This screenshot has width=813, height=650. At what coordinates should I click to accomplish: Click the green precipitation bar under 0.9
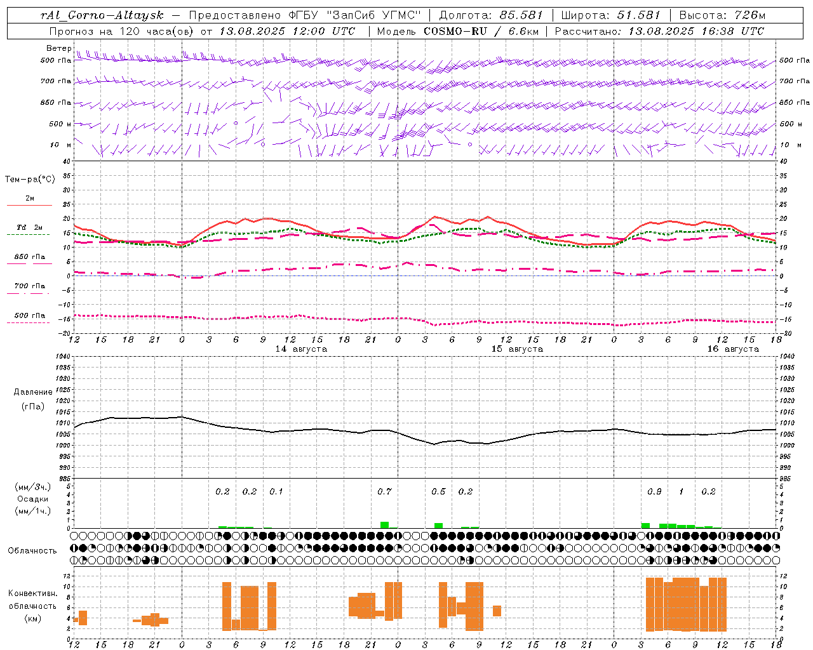tap(645, 526)
